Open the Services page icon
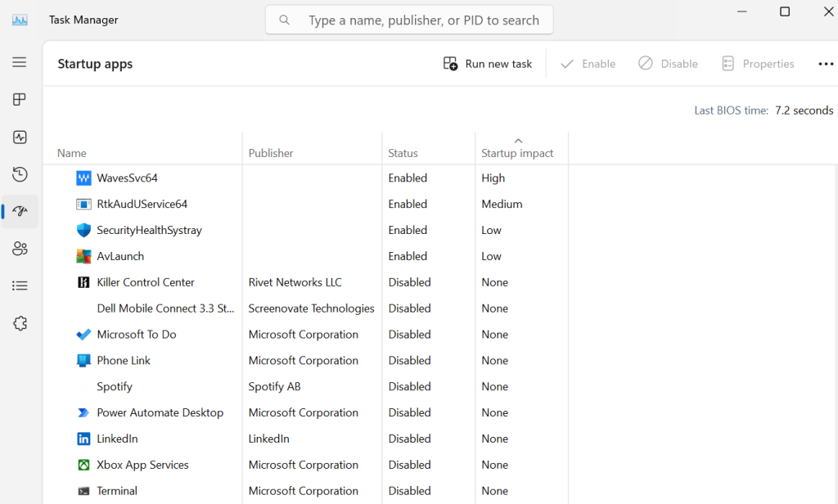Screen dimensions: 838x504 pos(20,323)
